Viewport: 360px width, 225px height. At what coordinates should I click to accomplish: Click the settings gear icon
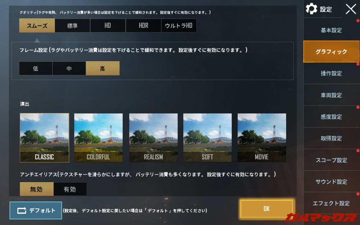tap(311, 9)
